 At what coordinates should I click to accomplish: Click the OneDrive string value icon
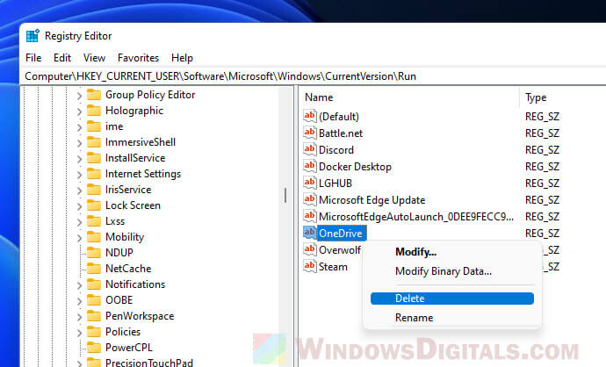309,233
